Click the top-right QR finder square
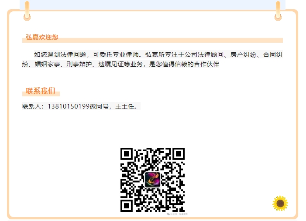Screen dimensions: 306x221 tap(179, 154)
